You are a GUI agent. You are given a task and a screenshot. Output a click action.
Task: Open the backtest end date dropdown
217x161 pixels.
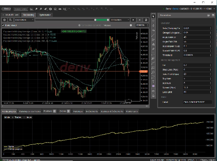tap(120, 20)
